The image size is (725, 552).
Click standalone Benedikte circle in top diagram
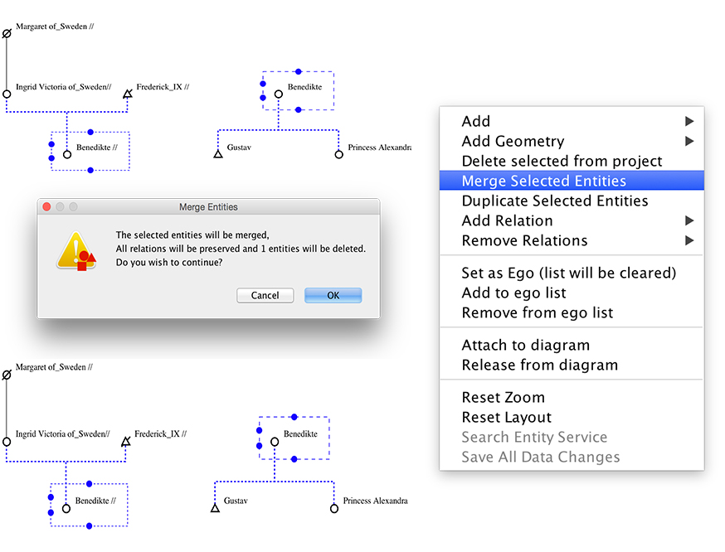[x=279, y=94]
